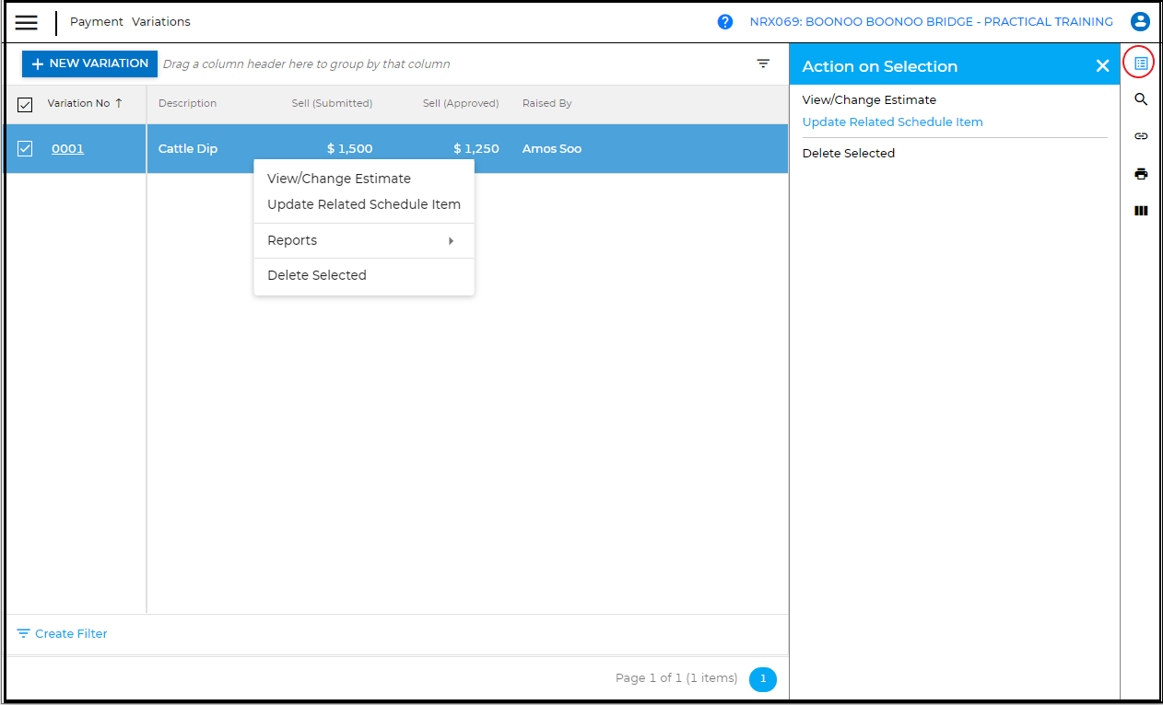
Task: Click the New Variation button
Action: [x=89, y=64]
